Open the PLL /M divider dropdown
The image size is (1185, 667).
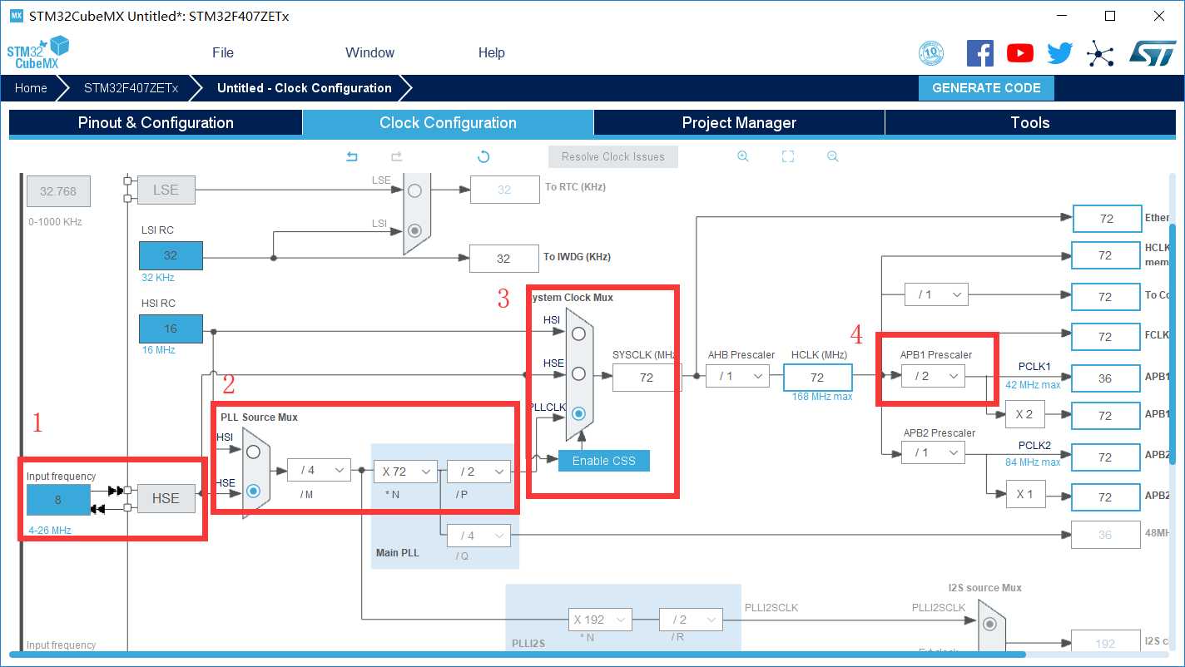[319, 471]
